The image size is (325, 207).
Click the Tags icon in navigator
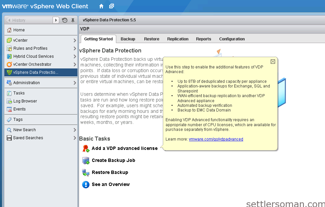click(x=9, y=120)
